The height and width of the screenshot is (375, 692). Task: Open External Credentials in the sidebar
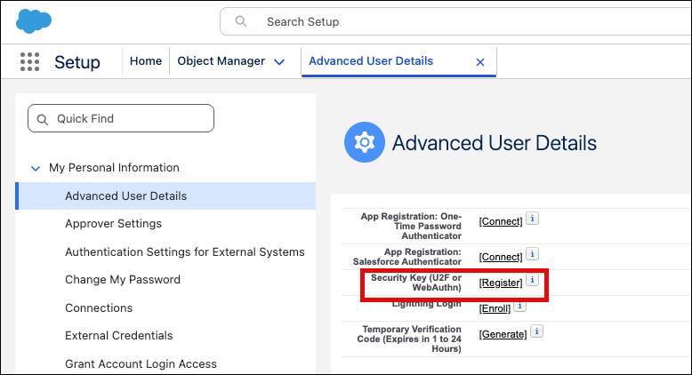118,336
